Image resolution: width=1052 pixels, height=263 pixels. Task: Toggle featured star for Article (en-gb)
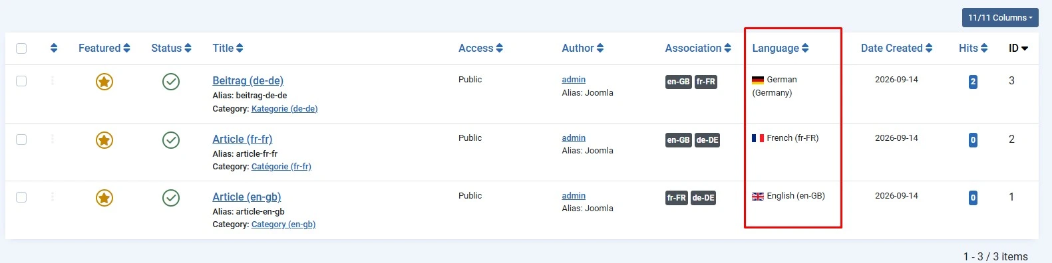pyautogui.click(x=104, y=198)
